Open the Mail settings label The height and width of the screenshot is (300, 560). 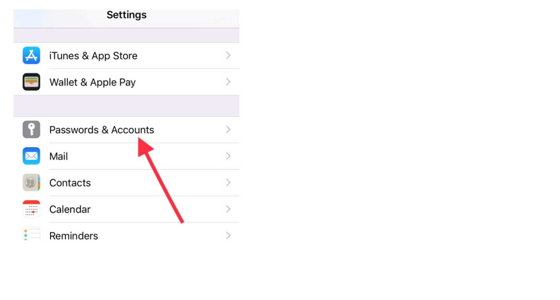point(58,156)
